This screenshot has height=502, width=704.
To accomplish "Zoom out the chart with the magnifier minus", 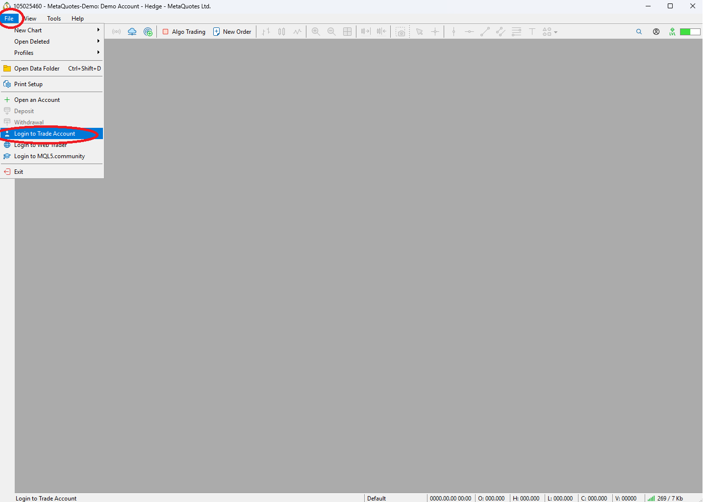I will pyautogui.click(x=331, y=32).
